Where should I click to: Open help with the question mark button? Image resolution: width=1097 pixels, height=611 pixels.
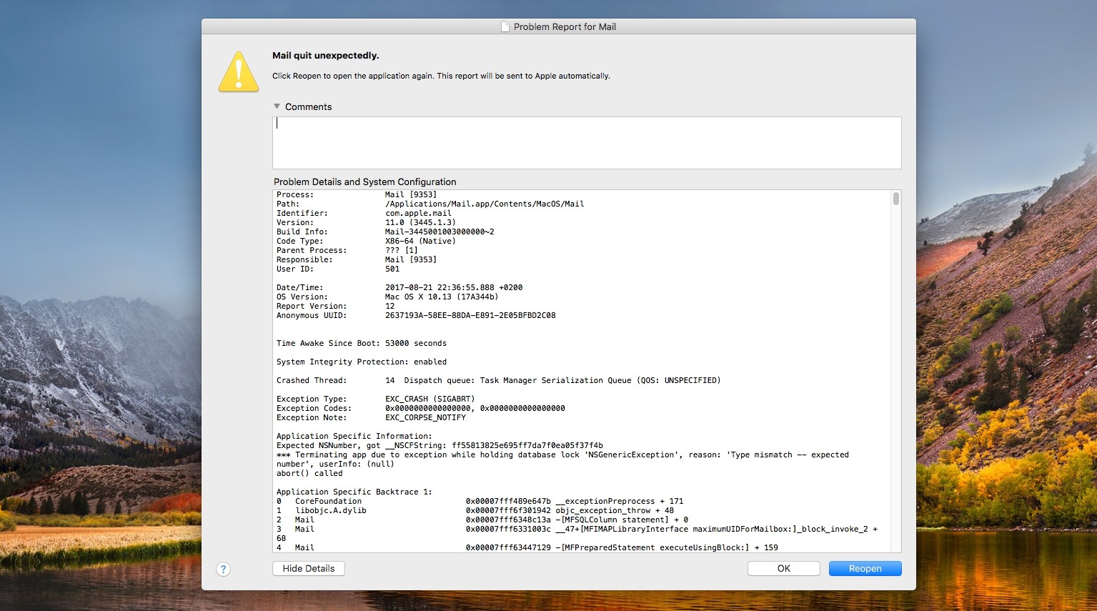(x=224, y=569)
